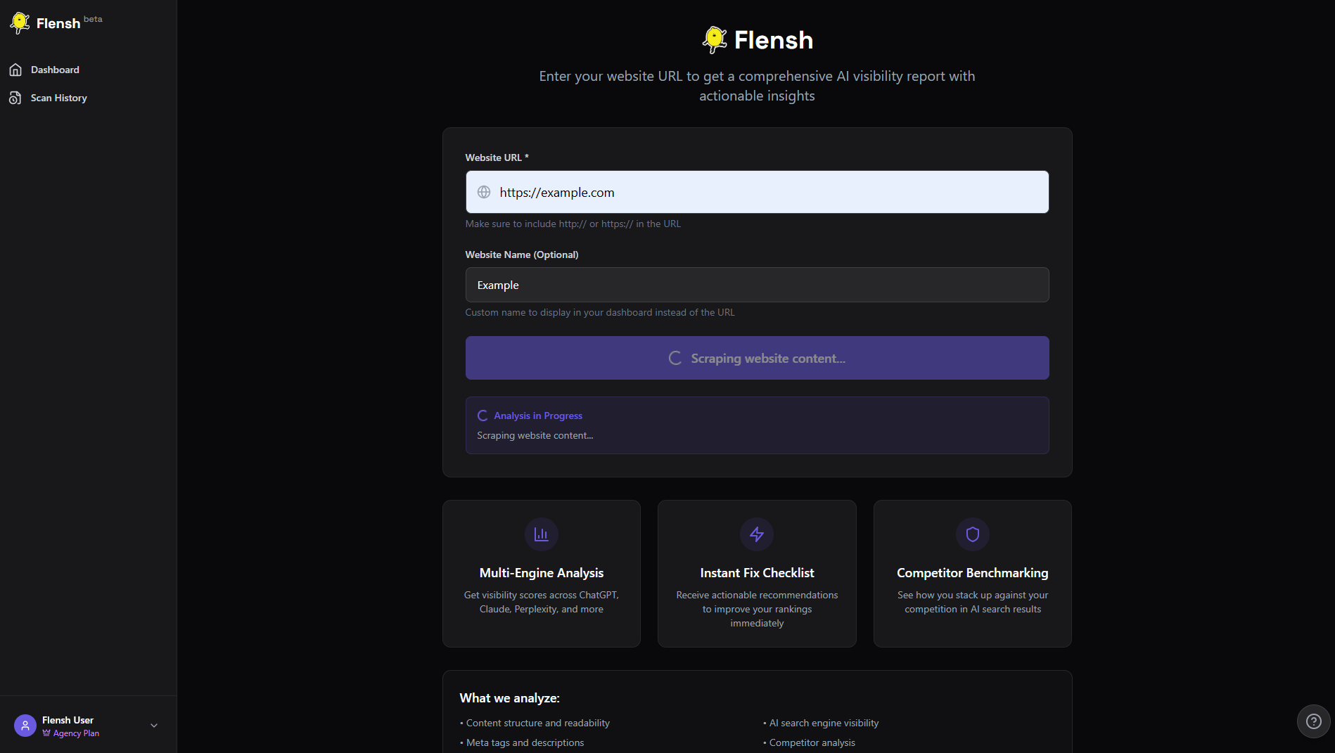Click the 'Get visibility scores across ChatGPT' description

click(x=542, y=602)
